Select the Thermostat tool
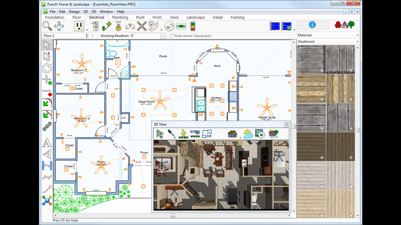The image size is (401, 225). point(181,26)
